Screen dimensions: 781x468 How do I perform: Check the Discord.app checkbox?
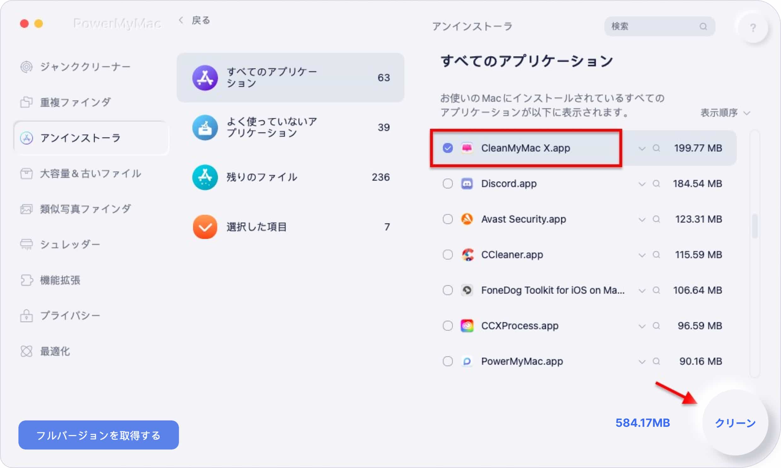447,184
